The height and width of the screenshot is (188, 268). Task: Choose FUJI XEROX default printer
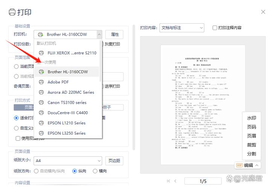67,53
